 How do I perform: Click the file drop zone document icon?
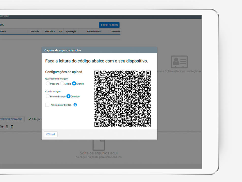(x=99, y=145)
